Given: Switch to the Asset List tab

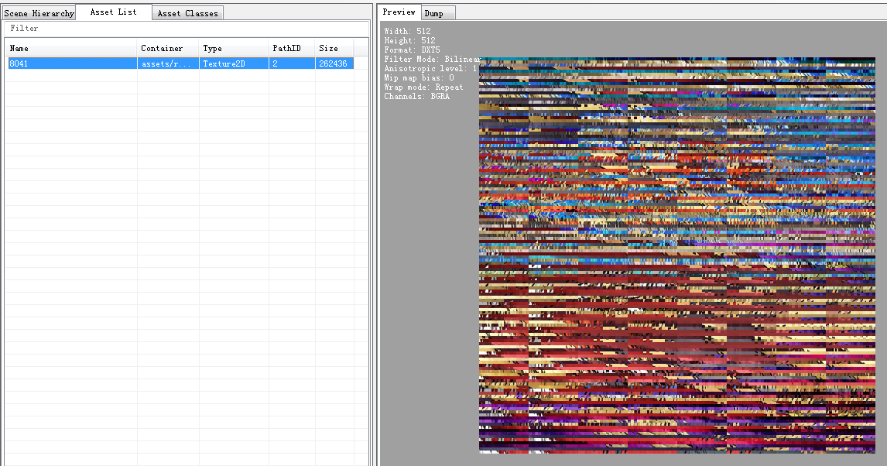Looking at the screenshot, I should click(113, 12).
